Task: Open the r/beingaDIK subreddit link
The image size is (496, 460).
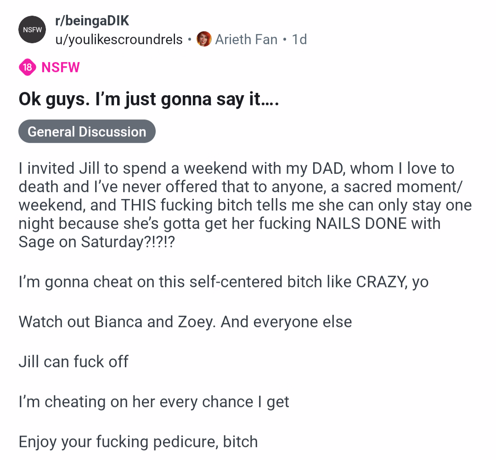Action: (92, 21)
